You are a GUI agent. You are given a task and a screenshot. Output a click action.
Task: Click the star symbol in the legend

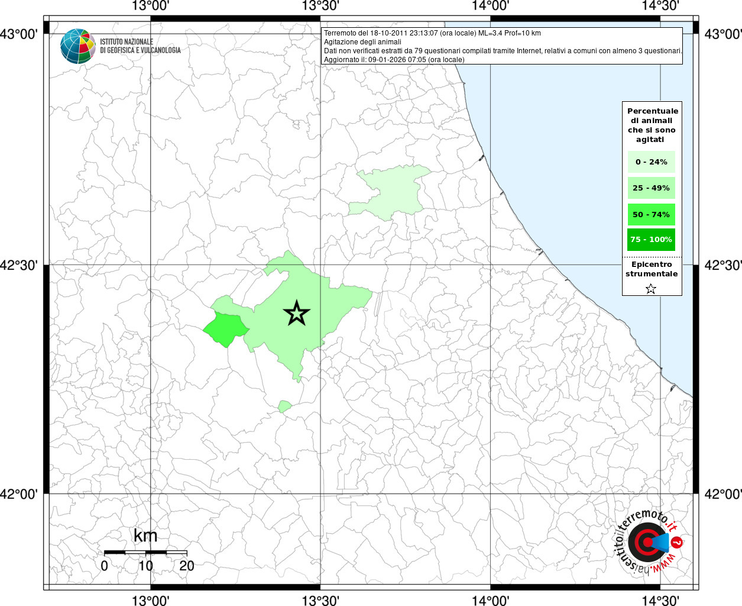pyautogui.click(x=651, y=289)
